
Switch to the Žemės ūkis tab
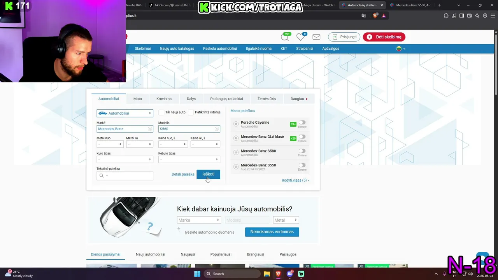pyautogui.click(x=267, y=99)
